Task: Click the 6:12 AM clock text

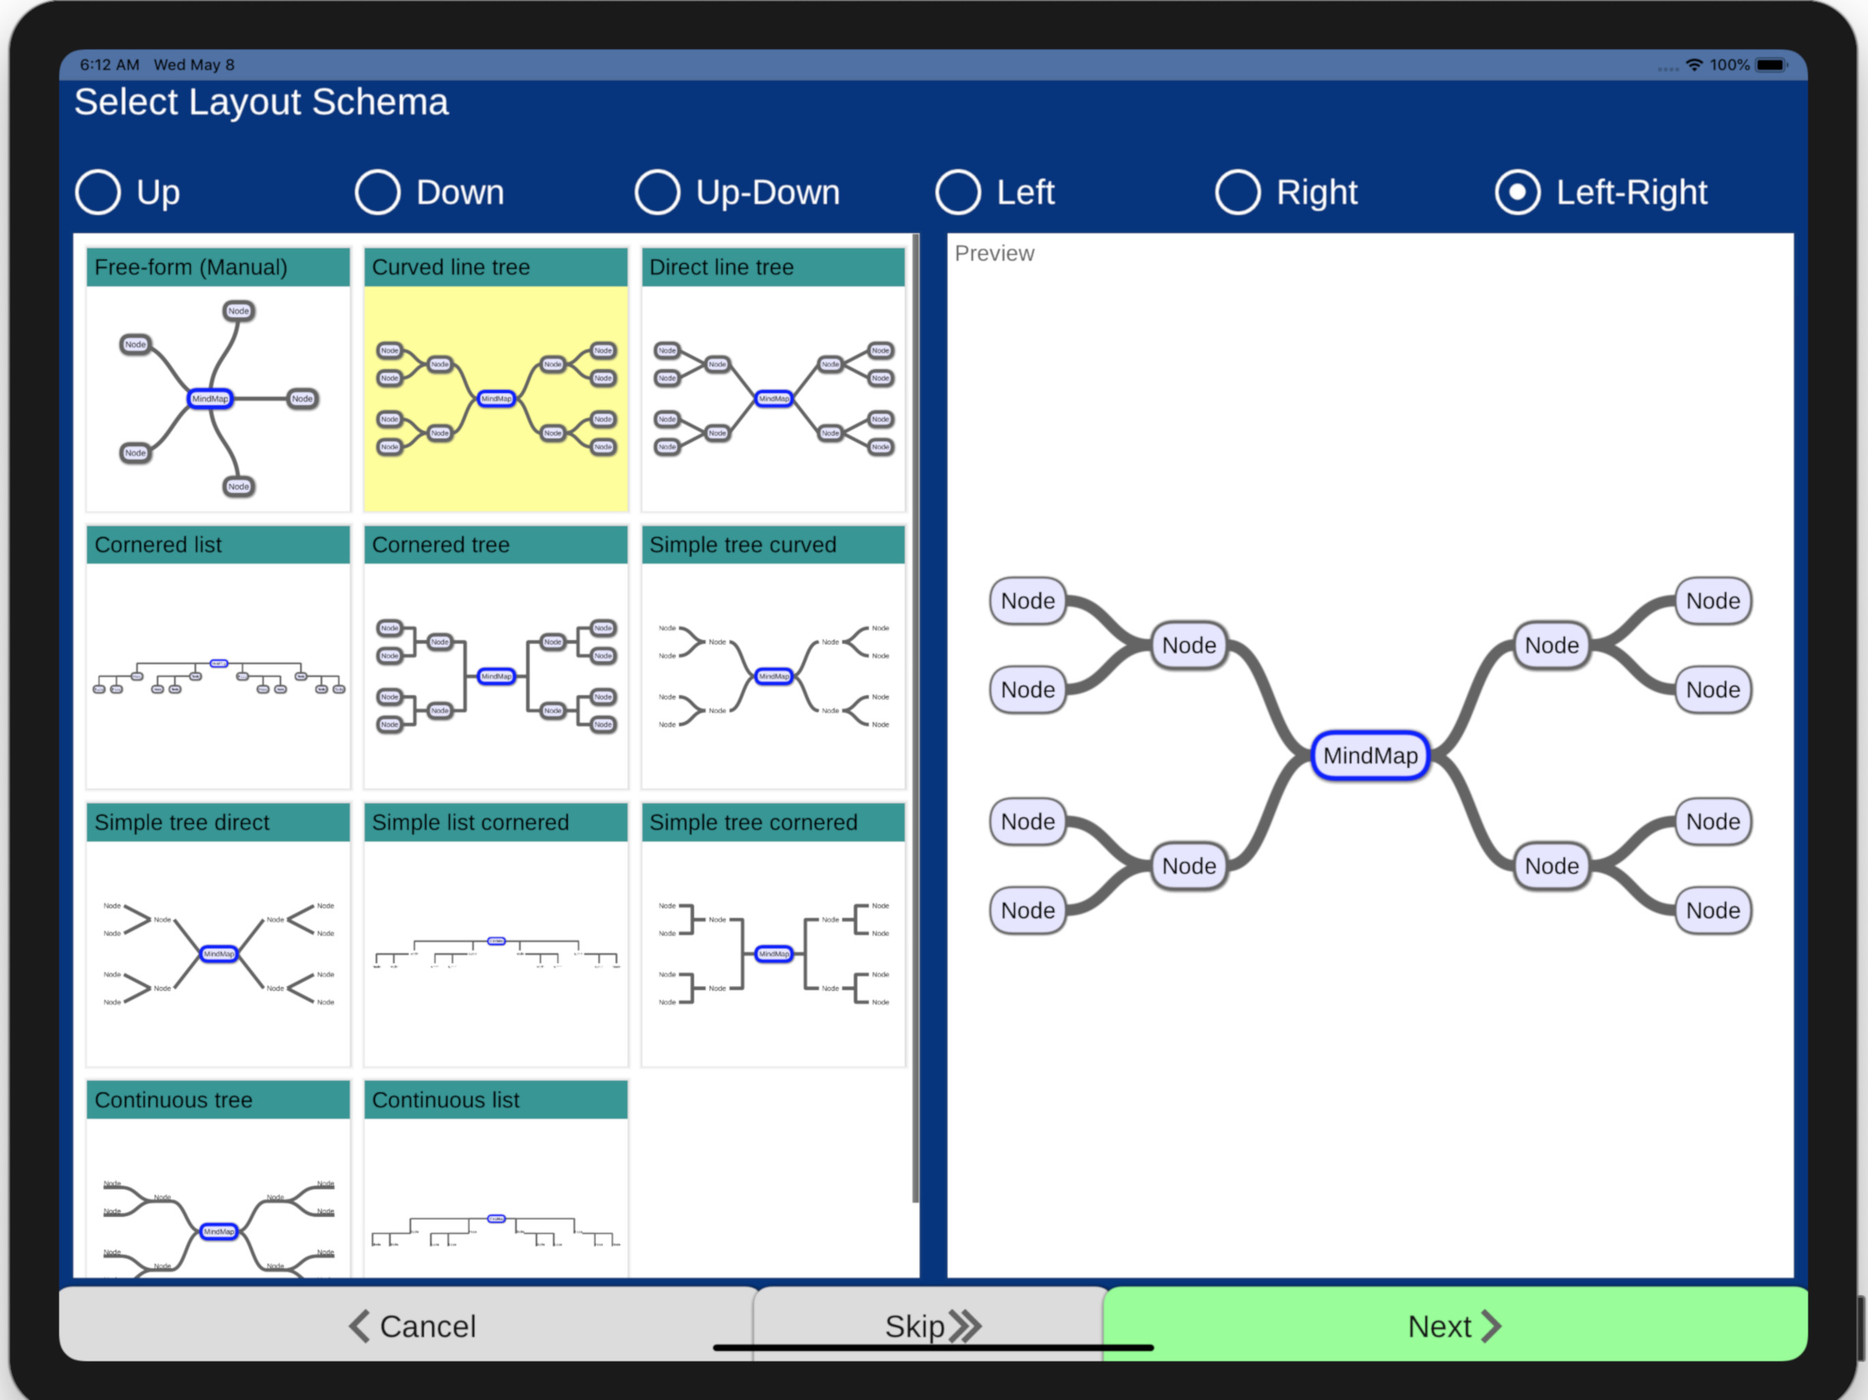Action: pyautogui.click(x=110, y=65)
